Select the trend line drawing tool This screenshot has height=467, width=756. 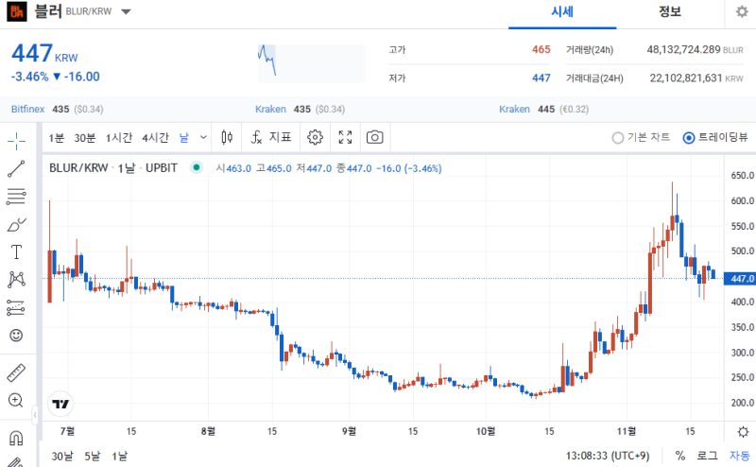click(x=16, y=169)
